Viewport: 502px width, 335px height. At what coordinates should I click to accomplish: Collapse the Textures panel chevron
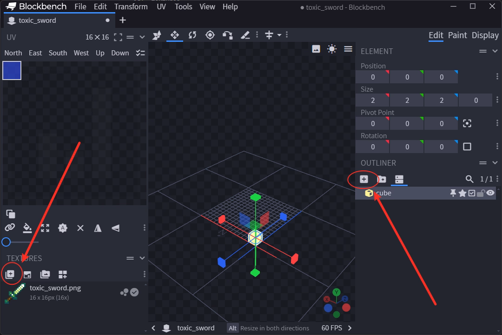click(x=142, y=258)
